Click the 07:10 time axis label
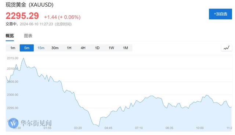This screenshot has height=135, width=235. [x=139, y=128]
